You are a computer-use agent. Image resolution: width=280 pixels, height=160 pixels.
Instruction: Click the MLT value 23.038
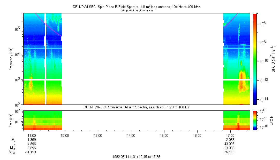(230, 148)
